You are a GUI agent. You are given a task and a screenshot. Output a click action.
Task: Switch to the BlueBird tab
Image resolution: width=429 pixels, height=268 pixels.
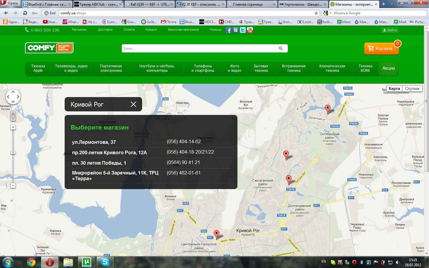47,4
